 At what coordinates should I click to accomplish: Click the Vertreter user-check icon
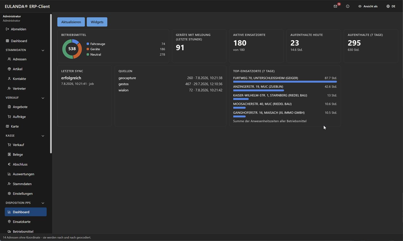click(9, 88)
